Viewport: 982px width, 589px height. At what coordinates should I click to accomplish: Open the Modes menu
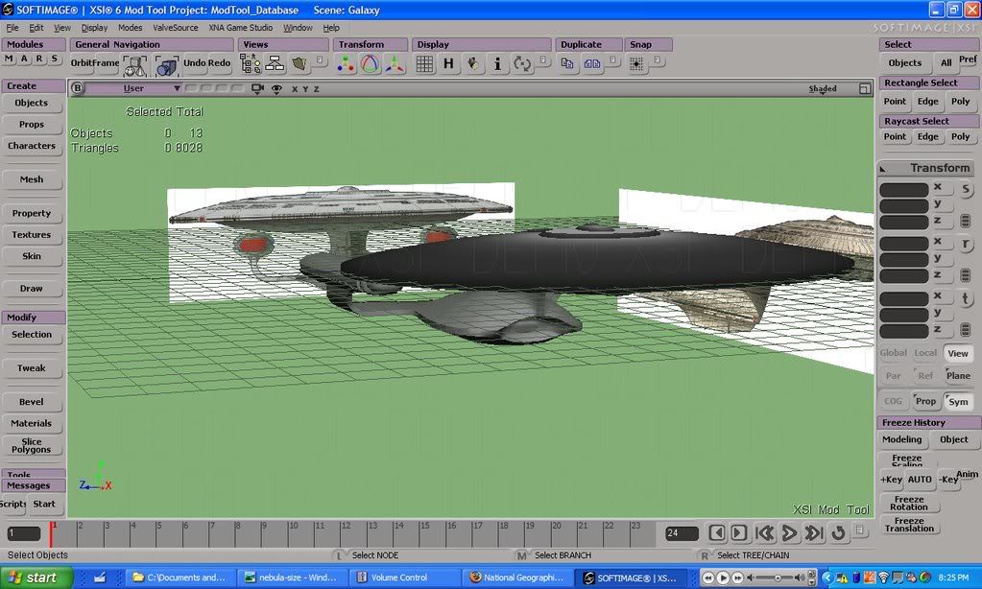tap(131, 28)
